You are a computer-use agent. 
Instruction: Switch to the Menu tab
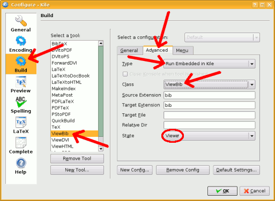tap(182, 51)
